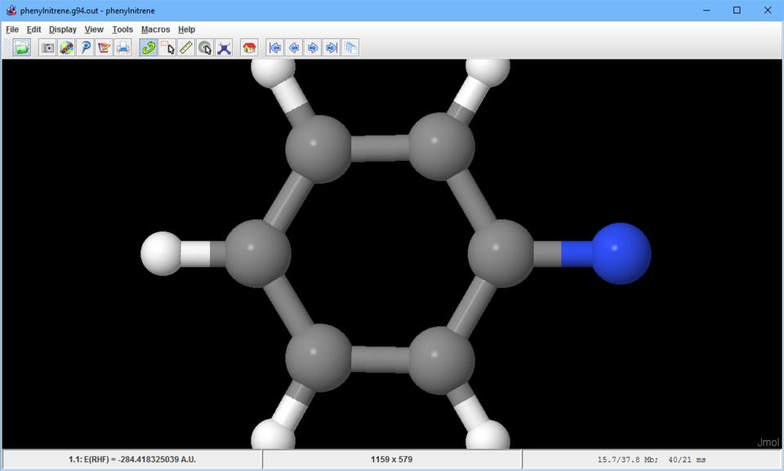Expand the Macros menu
This screenshot has width=784, height=471.
(155, 29)
